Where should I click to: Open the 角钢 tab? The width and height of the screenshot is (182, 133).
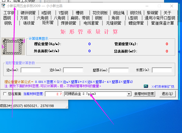coord(115,18)
